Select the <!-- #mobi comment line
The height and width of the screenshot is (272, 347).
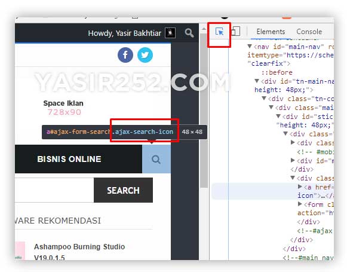[315, 152]
